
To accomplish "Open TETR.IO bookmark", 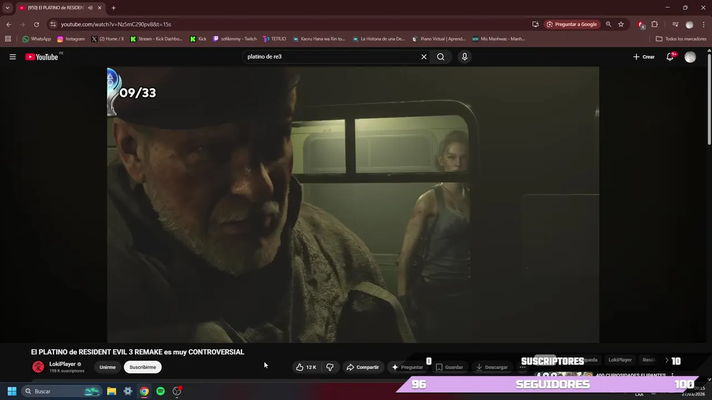I will (x=275, y=39).
